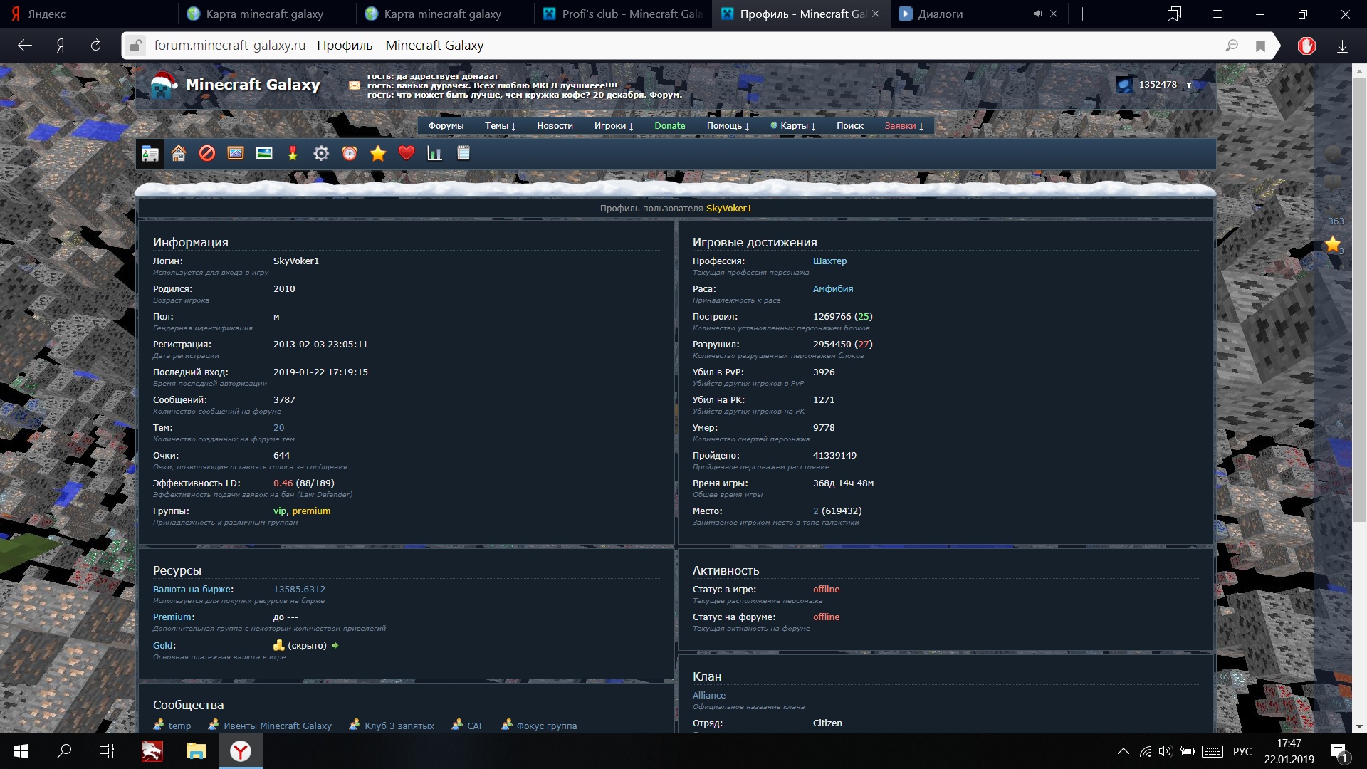Click the bookmark icon in address bar
The image size is (1367, 769).
[1260, 46]
